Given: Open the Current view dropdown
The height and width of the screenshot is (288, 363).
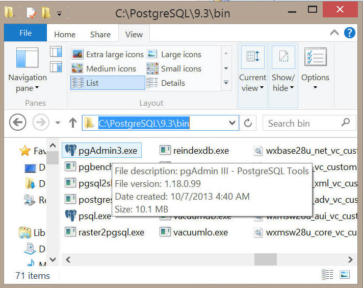Looking at the screenshot, I should pos(252,76).
